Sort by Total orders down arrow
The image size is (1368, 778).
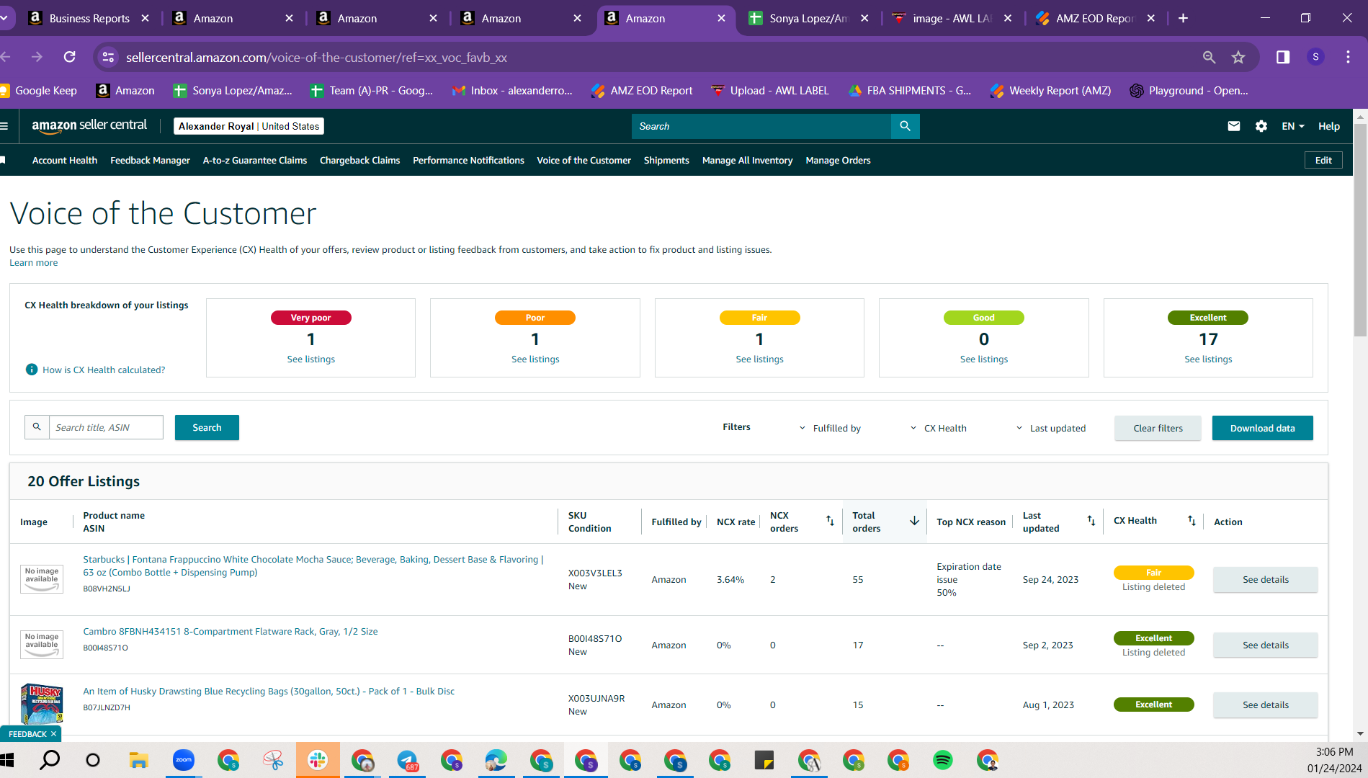pos(914,521)
